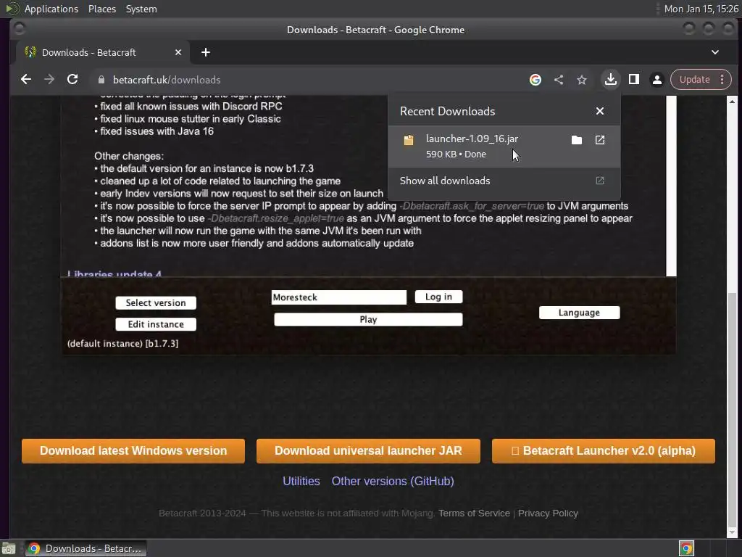Image resolution: width=742 pixels, height=557 pixels.
Task: Open the Applications menu
Action: (x=51, y=9)
